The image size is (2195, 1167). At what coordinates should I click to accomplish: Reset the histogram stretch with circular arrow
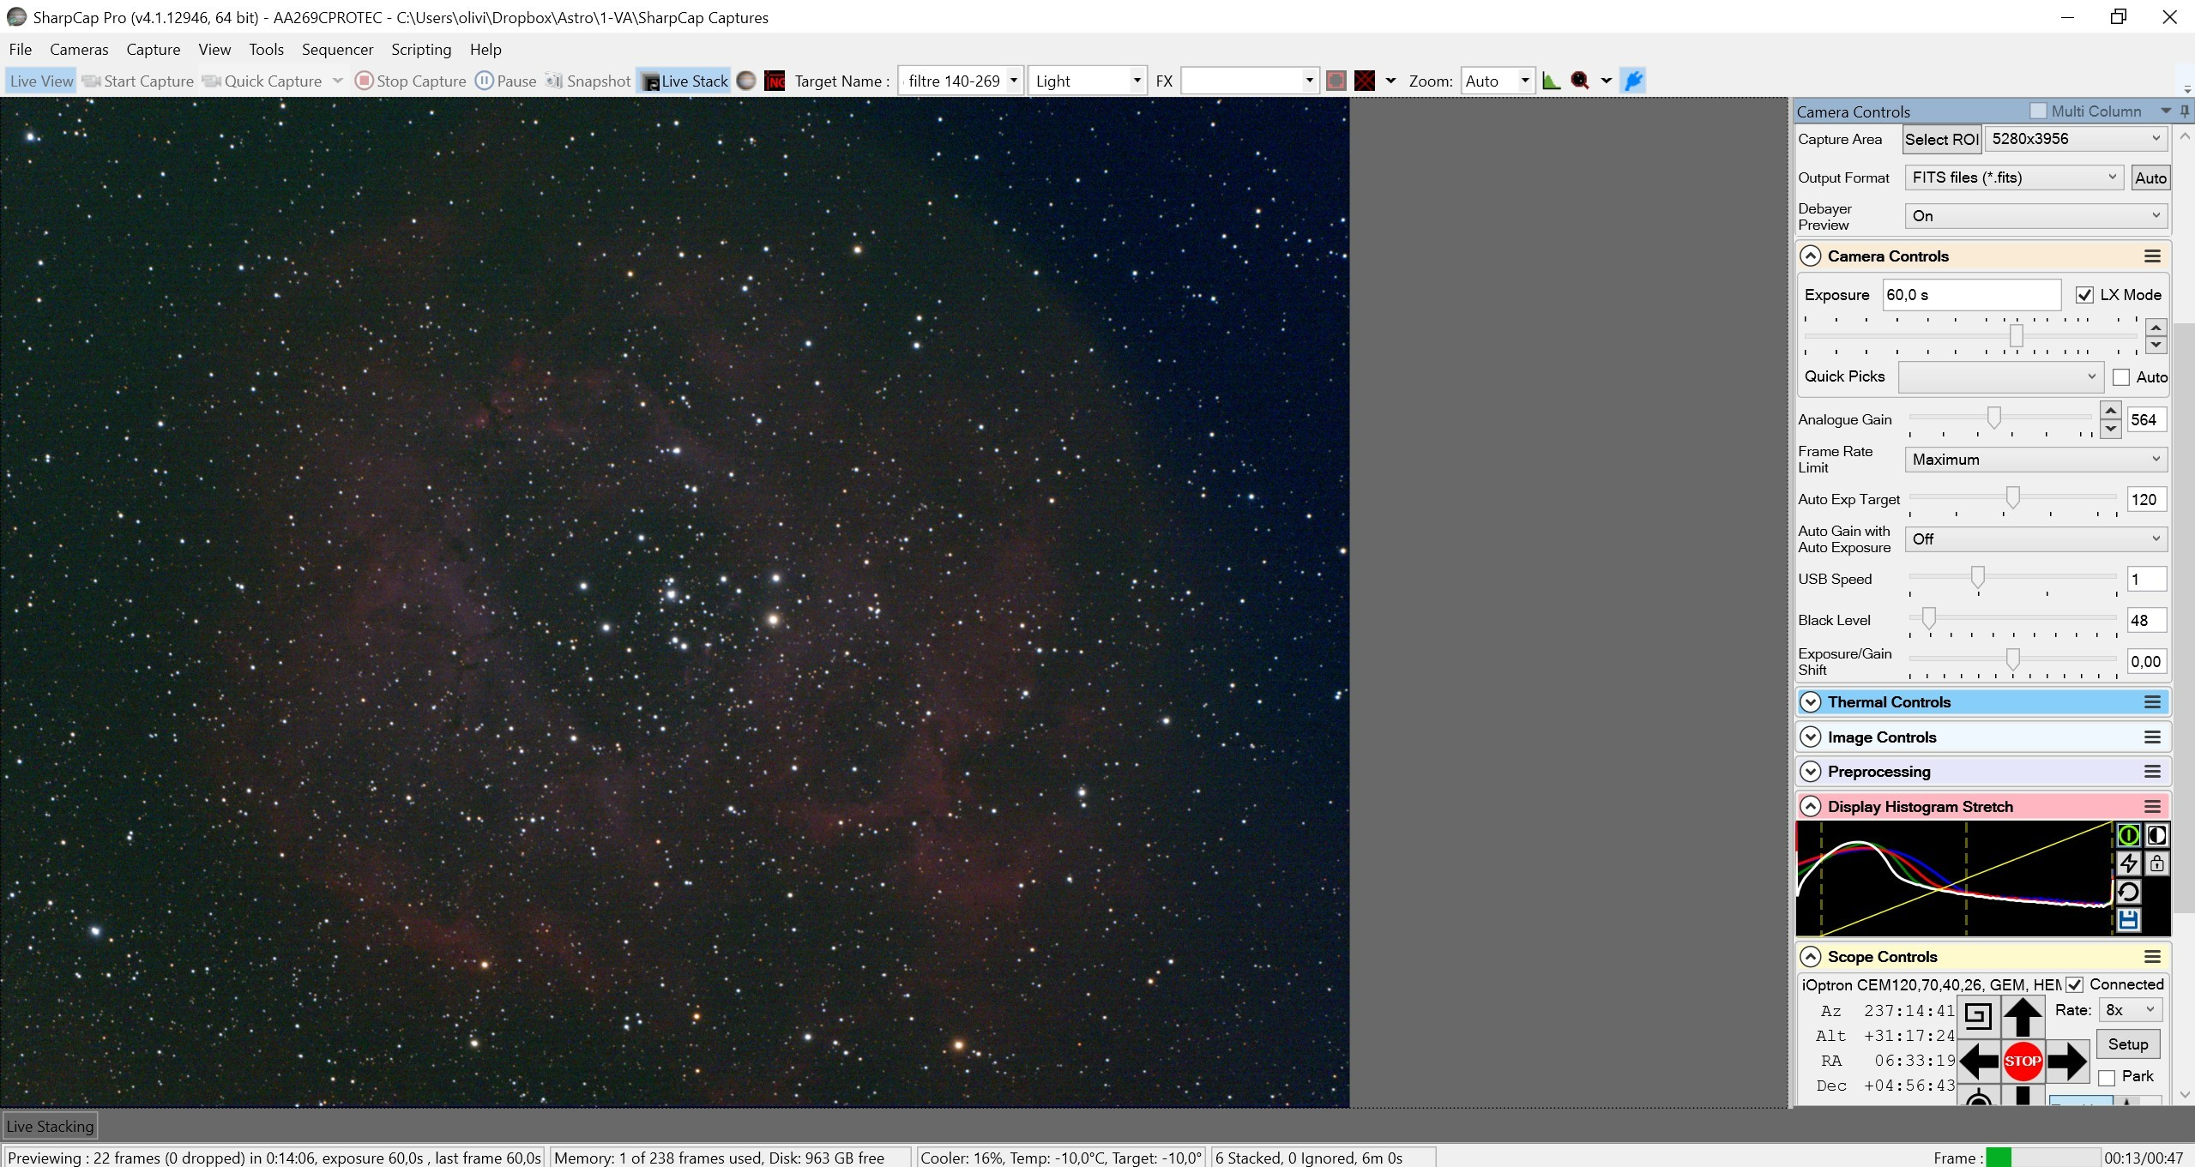[x=2128, y=892]
